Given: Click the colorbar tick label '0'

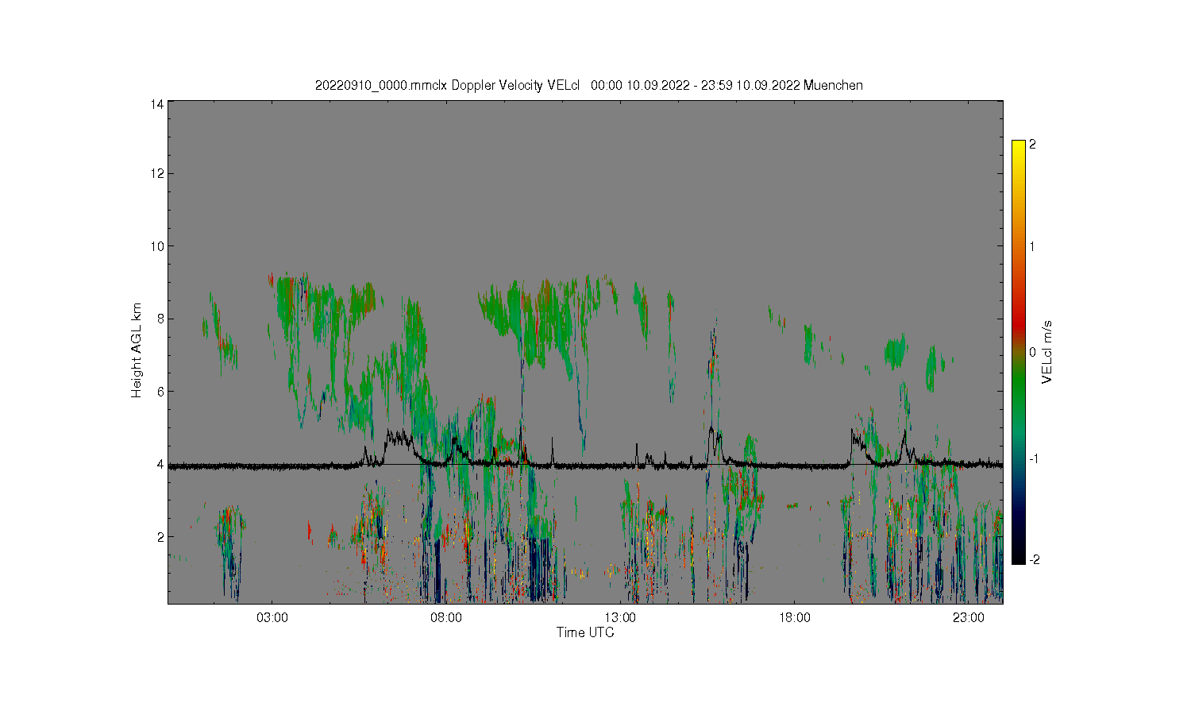Looking at the screenshot, I should (x=1032, y=352).
